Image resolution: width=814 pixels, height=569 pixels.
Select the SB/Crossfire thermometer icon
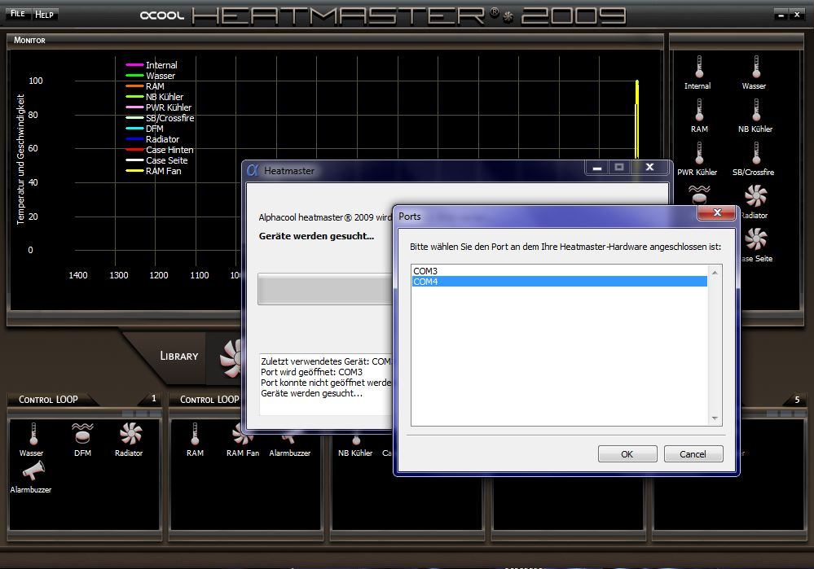point(756,153)
